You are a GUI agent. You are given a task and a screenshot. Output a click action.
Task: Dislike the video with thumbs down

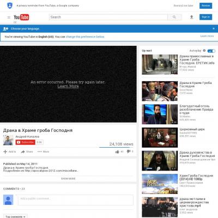coord(129,152)
